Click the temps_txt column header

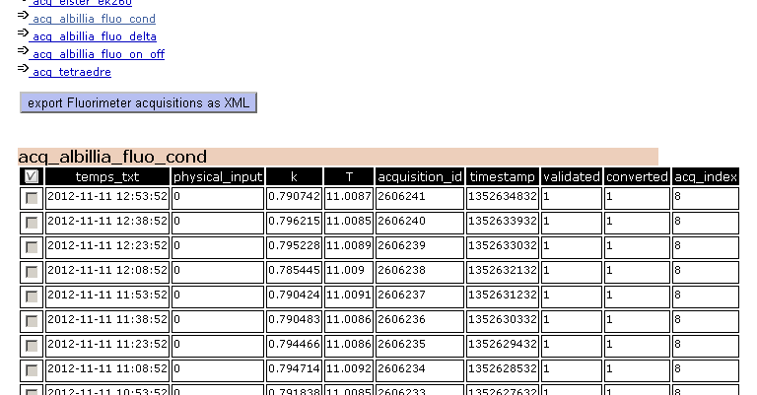[x=107, y=176]
